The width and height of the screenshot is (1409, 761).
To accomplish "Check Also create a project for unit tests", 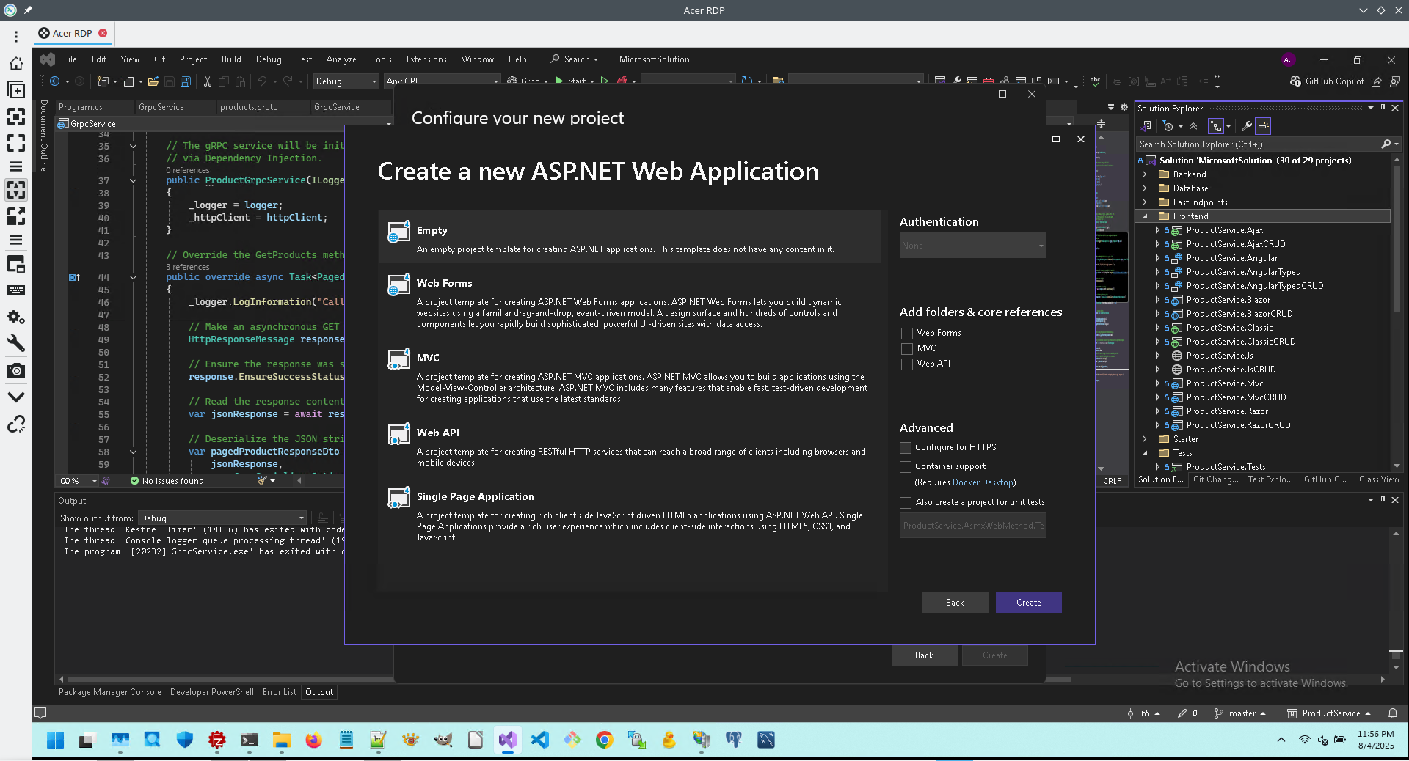I will 906,502.
